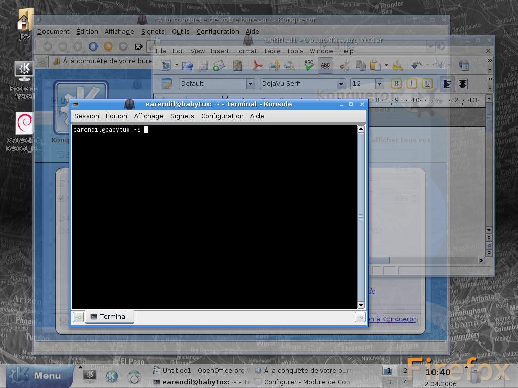518x388 pixels.
Task: Click Konsole scrollbar up arrow
Action: coord(361,129)
